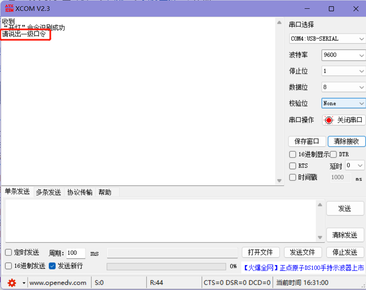
Task: Click the 清除接收 clear receive button
Action: [346, 141]
